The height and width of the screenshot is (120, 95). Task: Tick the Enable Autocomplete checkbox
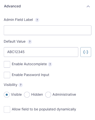(7, 64)
